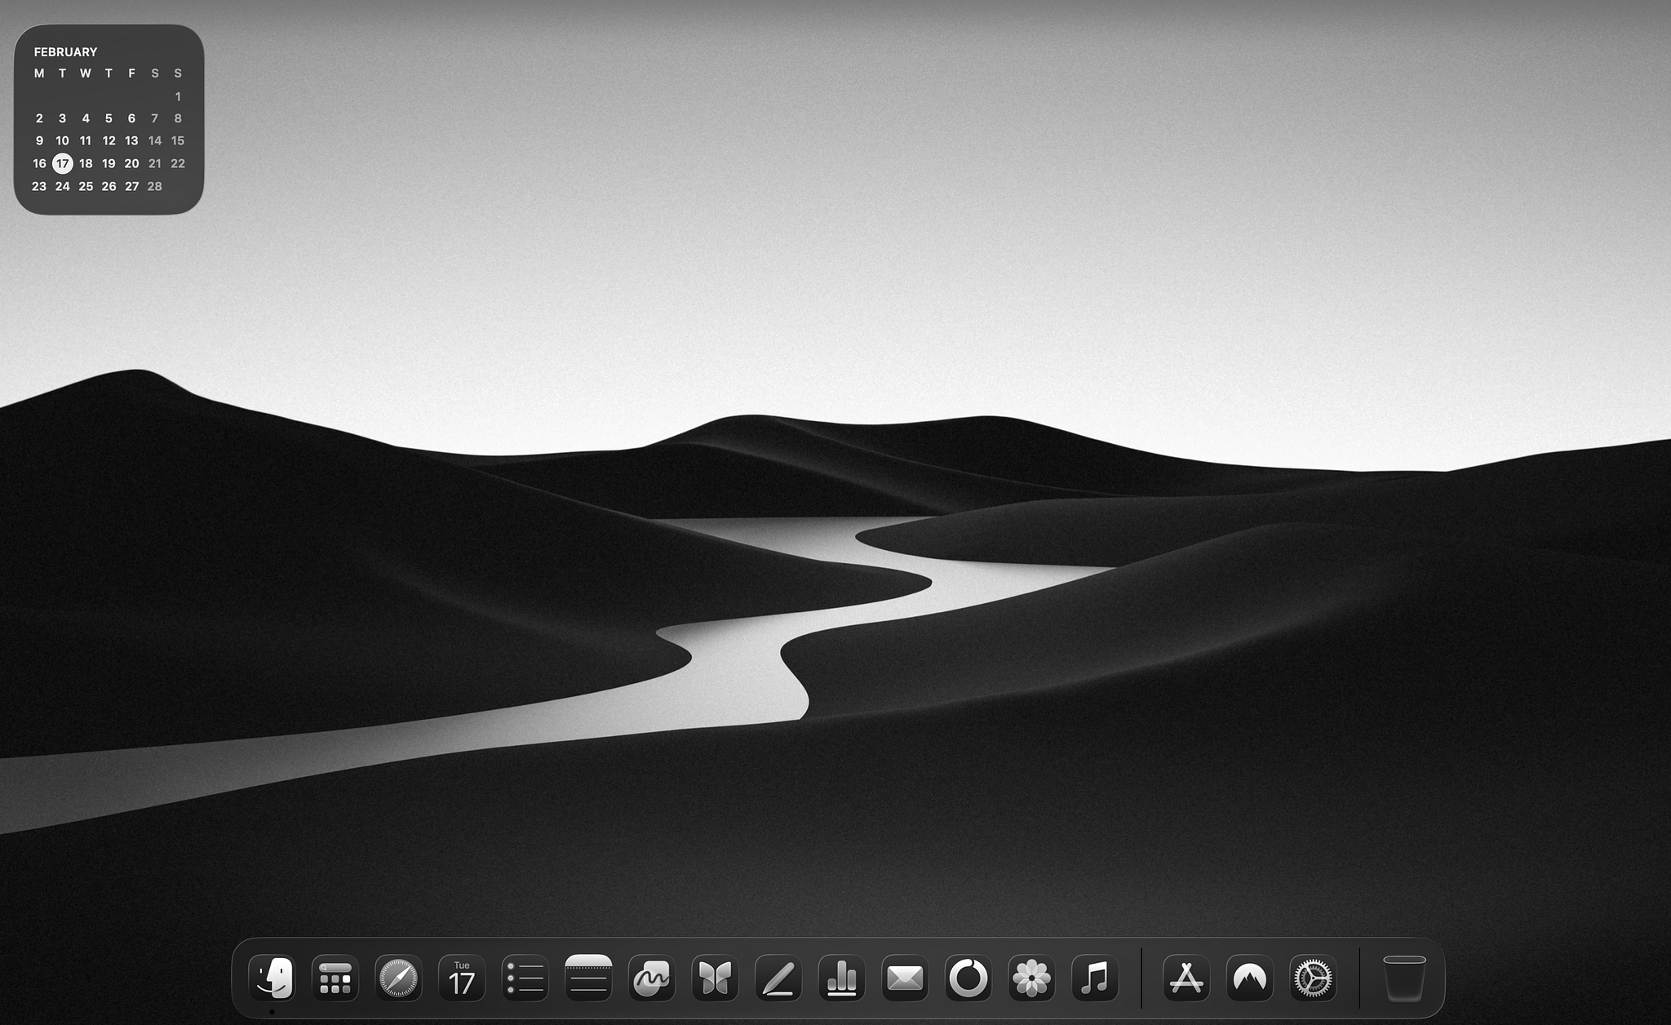The width and height of the screenshot is (1671, 1025).
Task: Select today's date 17 in the calendar widget
Action: [62, 163]
